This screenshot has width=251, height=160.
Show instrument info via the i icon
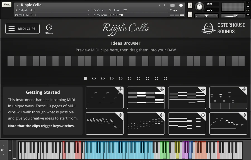[181, 5]
